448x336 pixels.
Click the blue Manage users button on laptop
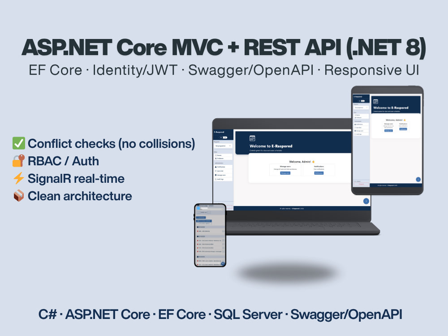click(285, 173)
